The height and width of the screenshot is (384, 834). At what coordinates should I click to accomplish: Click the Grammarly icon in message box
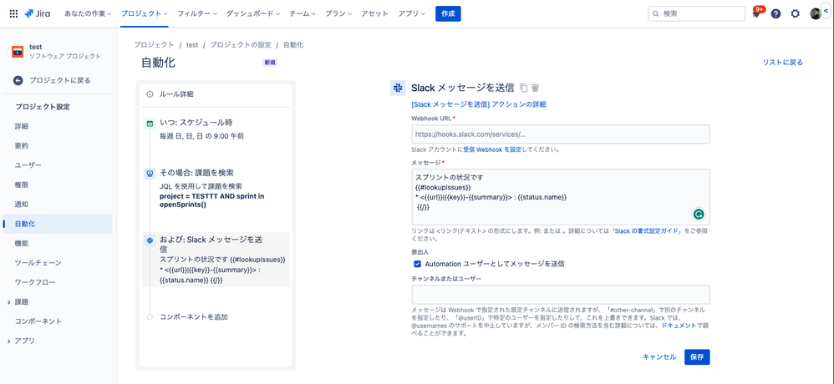pos(699,214)
